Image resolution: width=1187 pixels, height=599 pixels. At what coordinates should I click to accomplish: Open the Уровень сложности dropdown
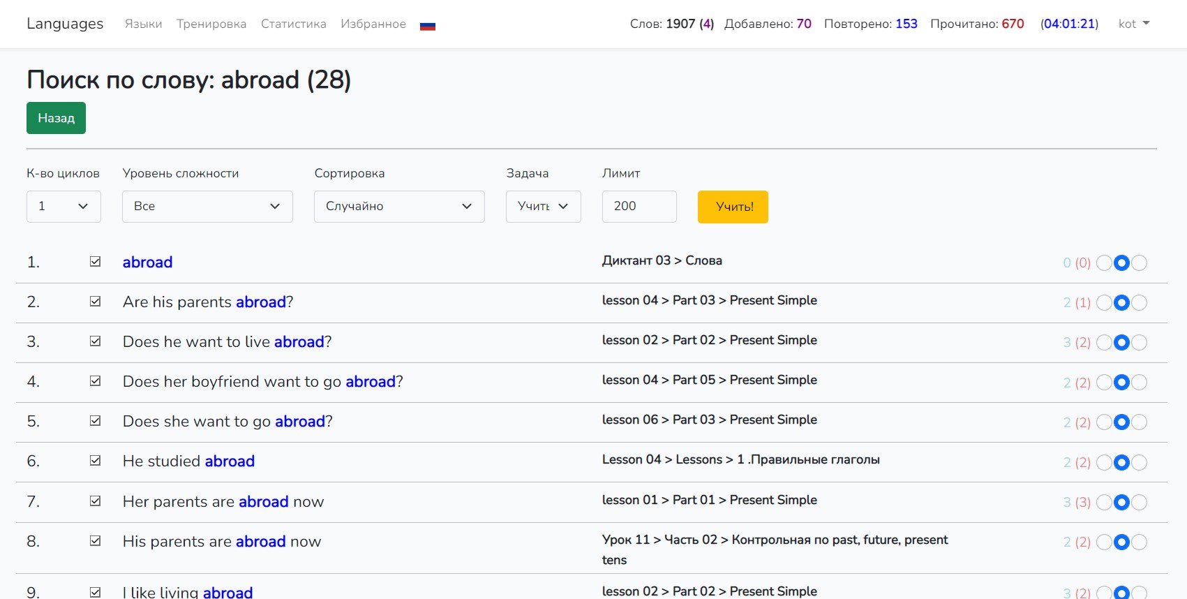pos(207,207)
